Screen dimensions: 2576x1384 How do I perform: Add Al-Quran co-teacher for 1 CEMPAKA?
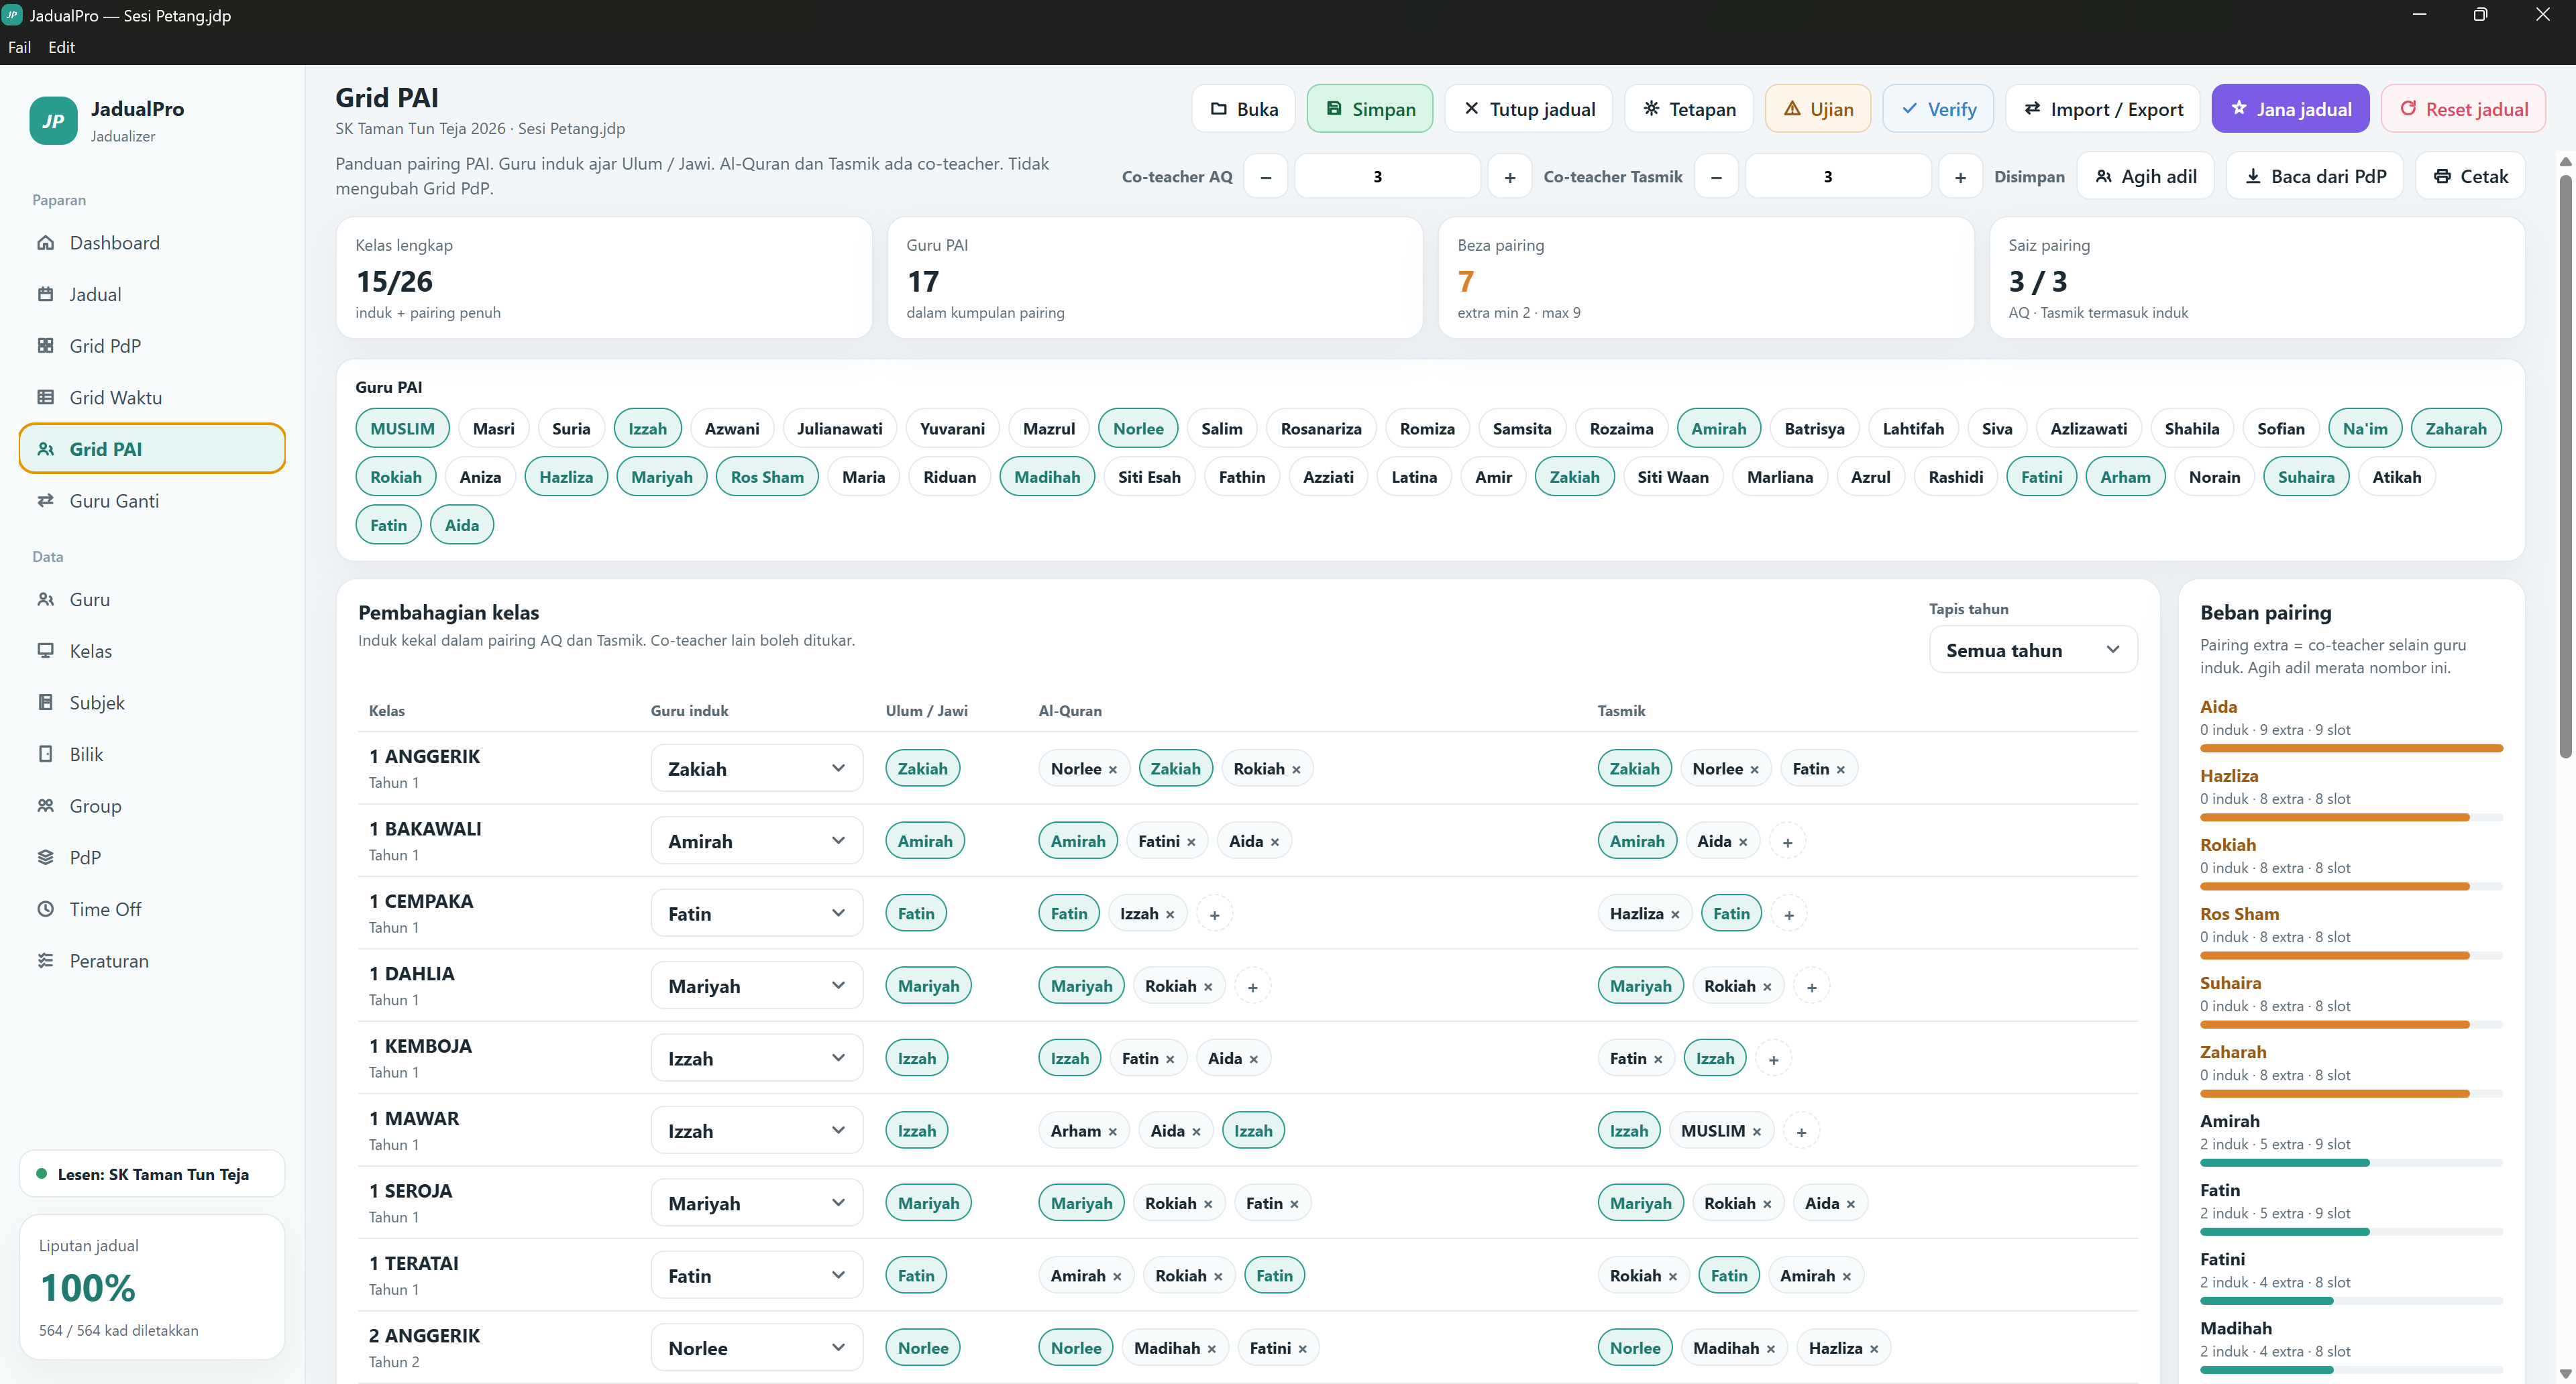[1214, 915]
